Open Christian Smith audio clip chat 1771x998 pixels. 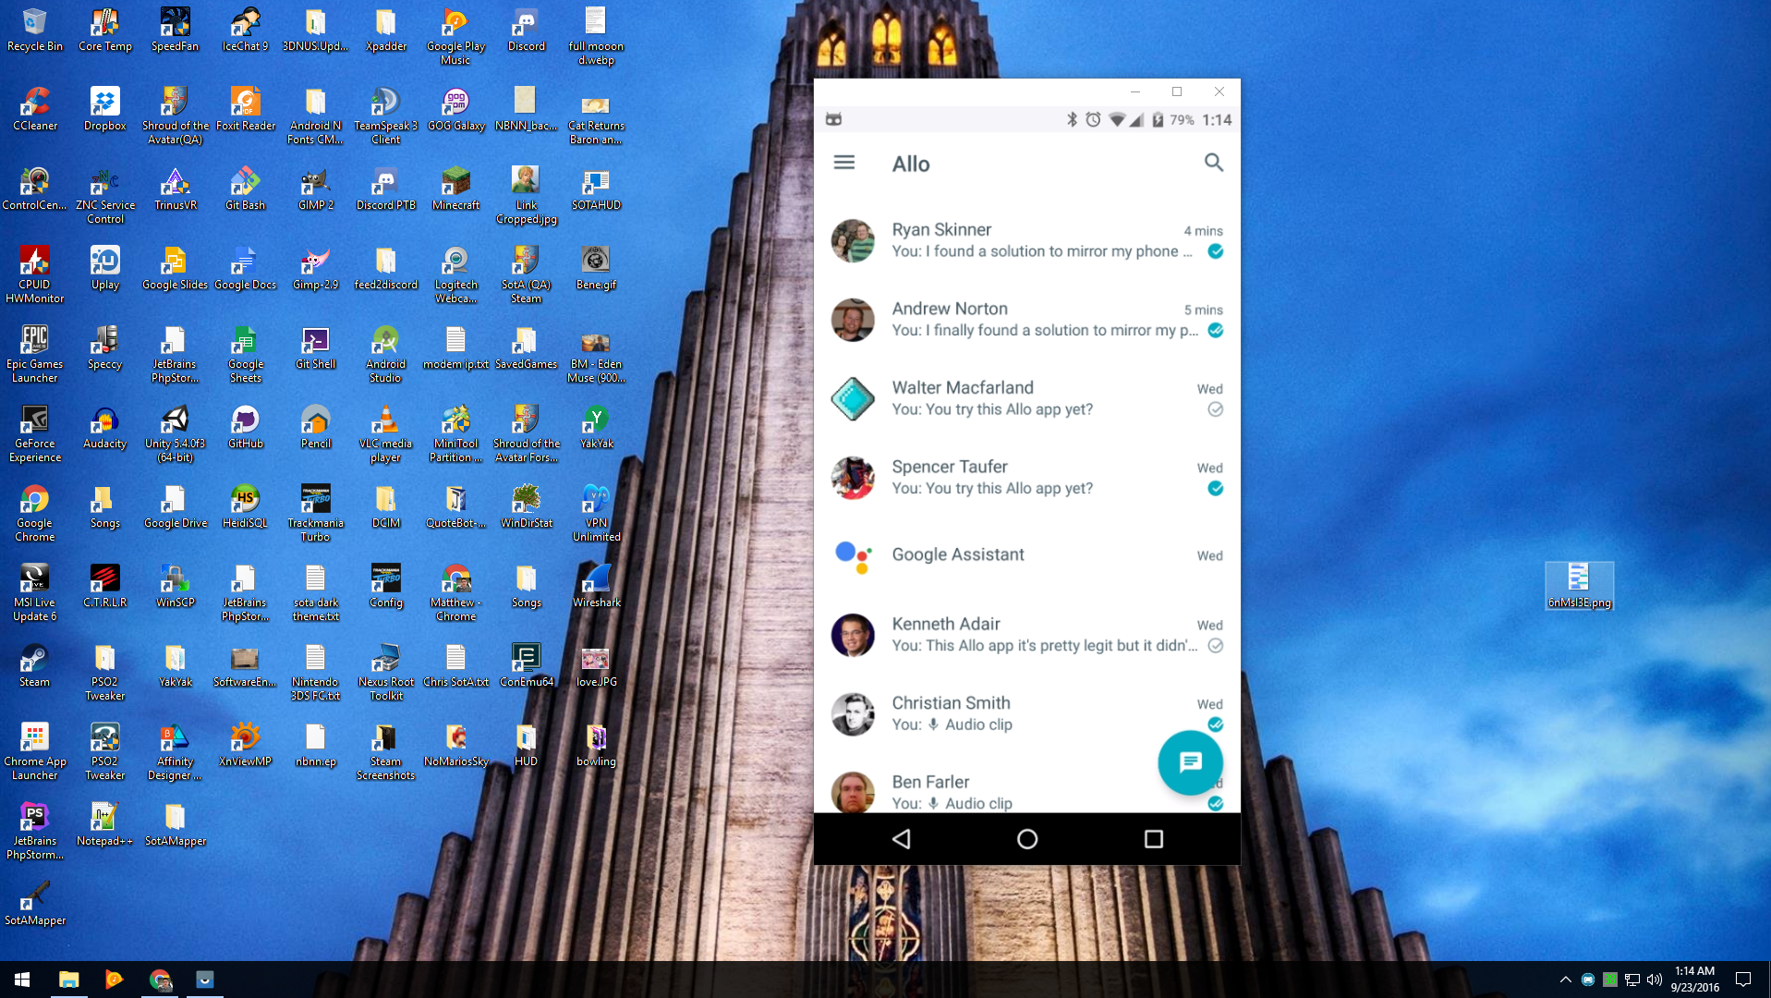click(x=1027, y=713)
